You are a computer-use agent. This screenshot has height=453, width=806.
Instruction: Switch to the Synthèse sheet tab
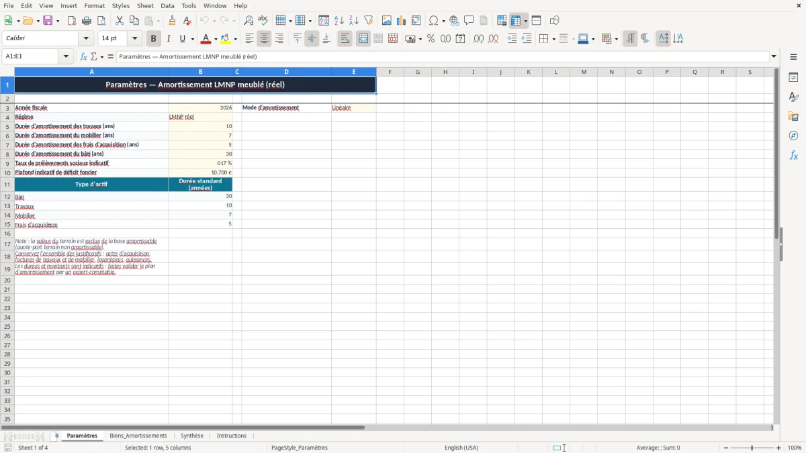pos(192,436)
